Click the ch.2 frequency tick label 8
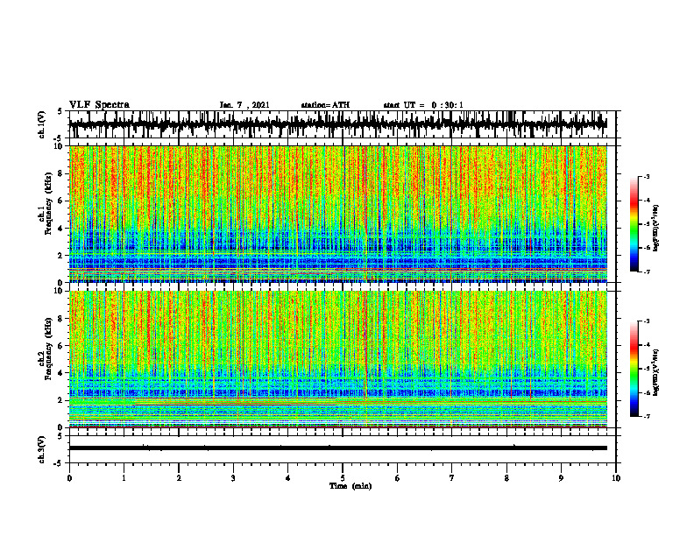The height and width of the screenshot is (536, 694). (61, 319)
